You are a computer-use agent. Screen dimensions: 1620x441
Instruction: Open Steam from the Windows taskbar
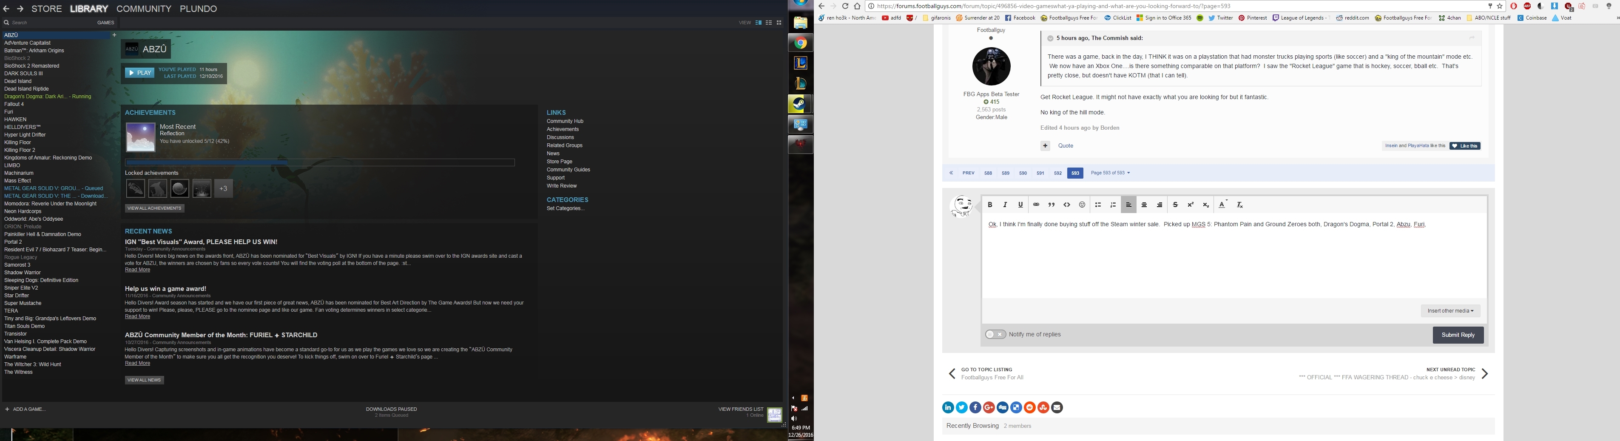pos(801,104)
